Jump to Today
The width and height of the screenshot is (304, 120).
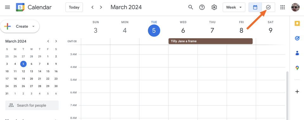[74, 7]
